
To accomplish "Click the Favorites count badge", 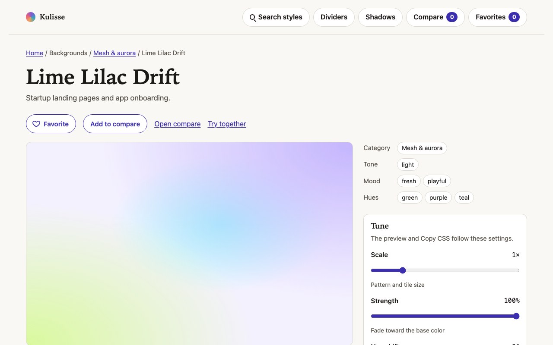I will pos(514,17).
